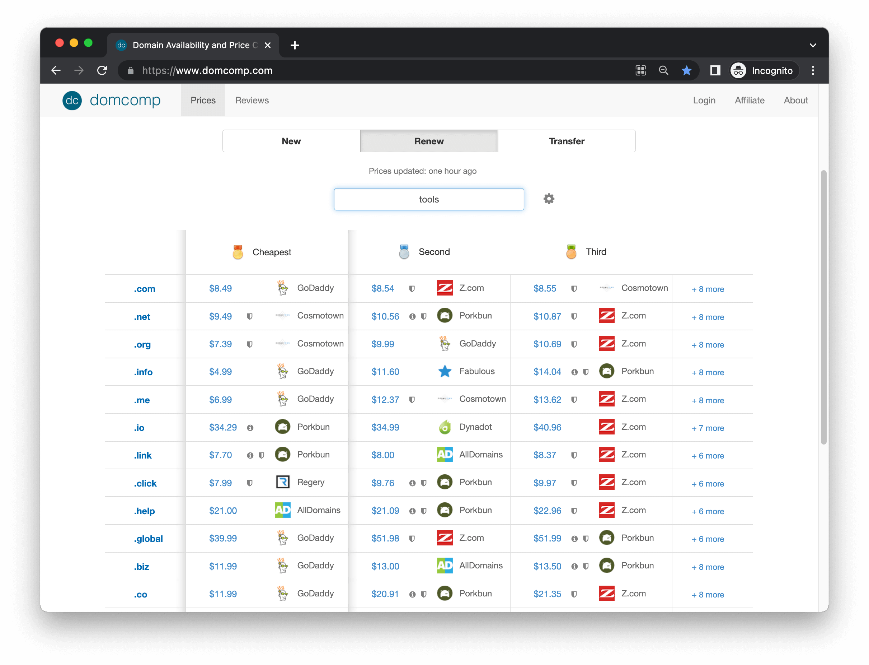Screen dimensions: 869x665
Task: Click the browser address bar URL
Action: (207, 70)
